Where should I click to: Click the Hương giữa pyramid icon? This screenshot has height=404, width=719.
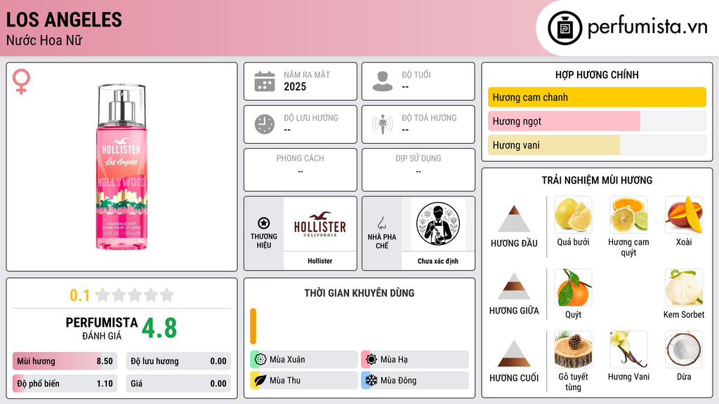pos(514,286)
